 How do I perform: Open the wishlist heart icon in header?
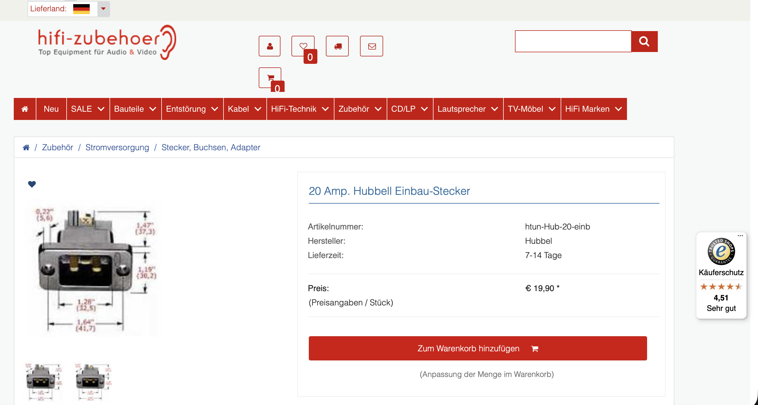303,46
